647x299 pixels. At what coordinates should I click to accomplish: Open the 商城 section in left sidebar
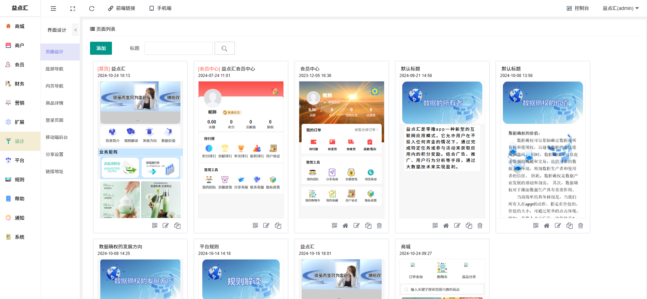[x=20, y=26]
